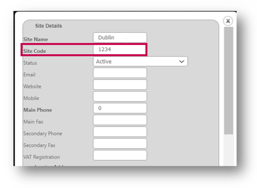The image size is (257, 188).
Task: Click the Main Phone label
Action: [38, 110]
